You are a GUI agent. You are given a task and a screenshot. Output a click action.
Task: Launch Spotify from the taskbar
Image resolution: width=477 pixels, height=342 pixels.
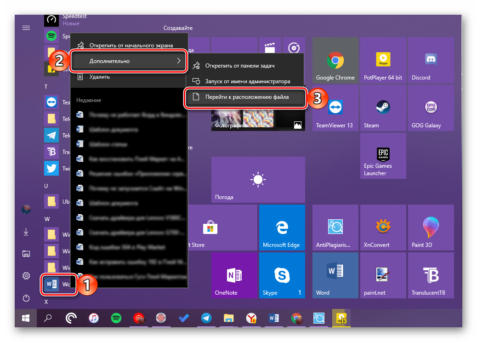tap(116, 318)
